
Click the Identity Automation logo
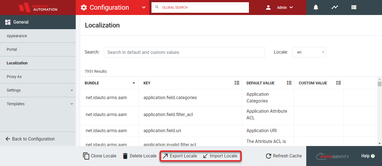coord(38,7)
